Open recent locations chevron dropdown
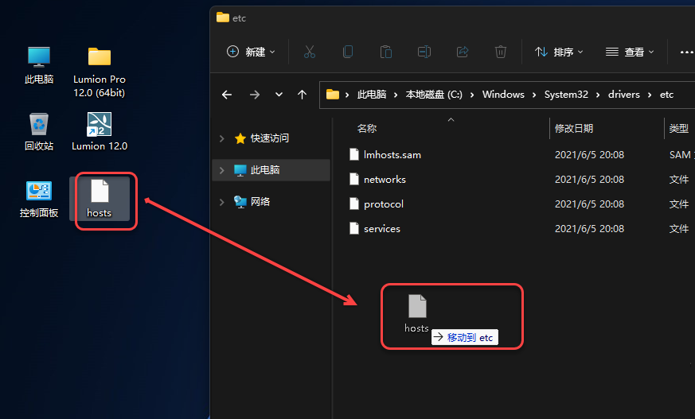695x419 pixels. click(279, 95)
